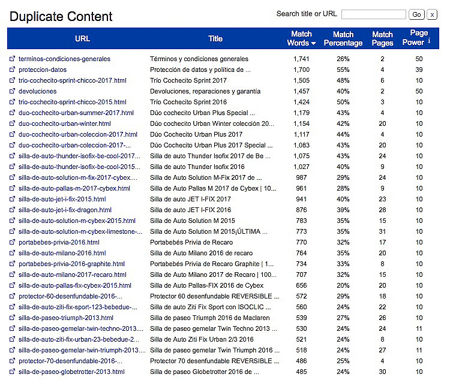Click match words value 485
Viewport: 450px width, 380px height.
[x=301, y=372]
